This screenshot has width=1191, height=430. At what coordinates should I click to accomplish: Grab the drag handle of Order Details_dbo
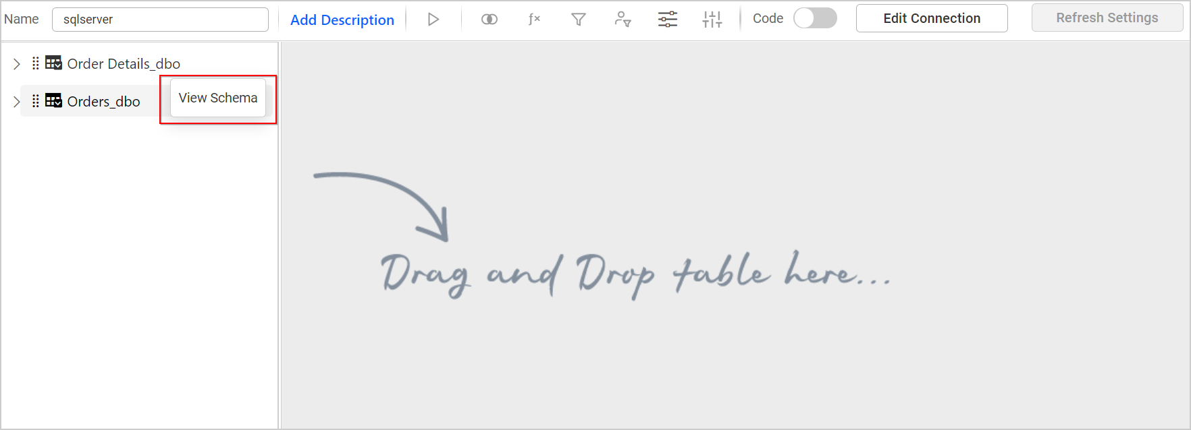click(x=36, y=63)
